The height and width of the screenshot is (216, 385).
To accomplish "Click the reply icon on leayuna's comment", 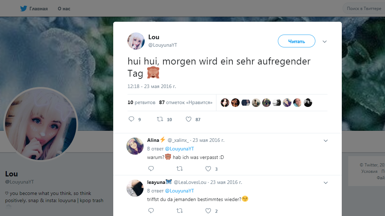I will coord(151,211).
